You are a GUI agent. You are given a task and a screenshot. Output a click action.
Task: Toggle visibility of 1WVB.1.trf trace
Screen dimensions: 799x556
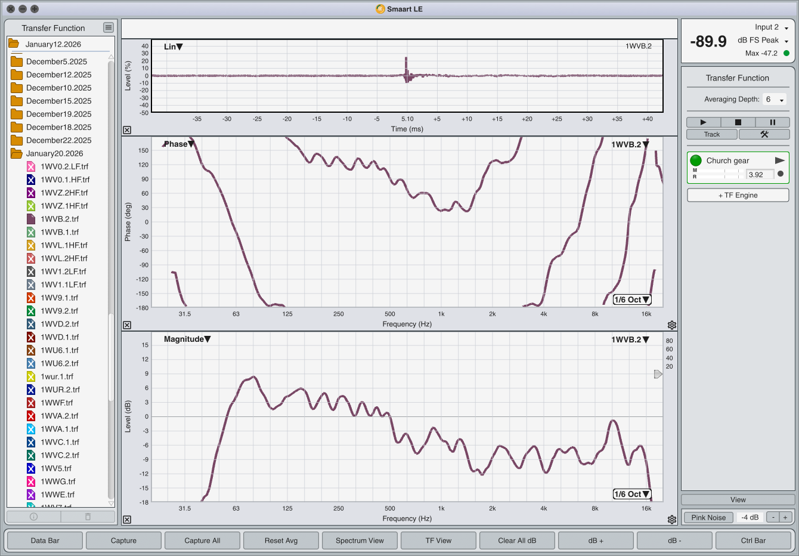click(31, 232)
